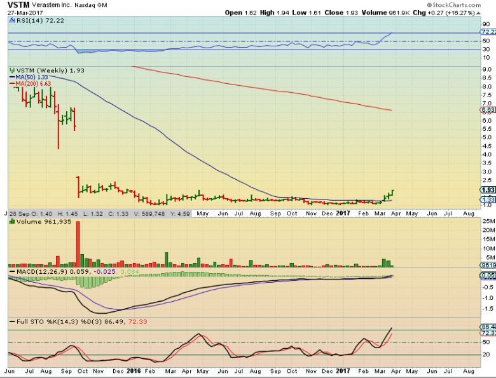The image size is (496, 378).
Task: Click the Volume 961,935 legend label
Action: pos(44,222)
